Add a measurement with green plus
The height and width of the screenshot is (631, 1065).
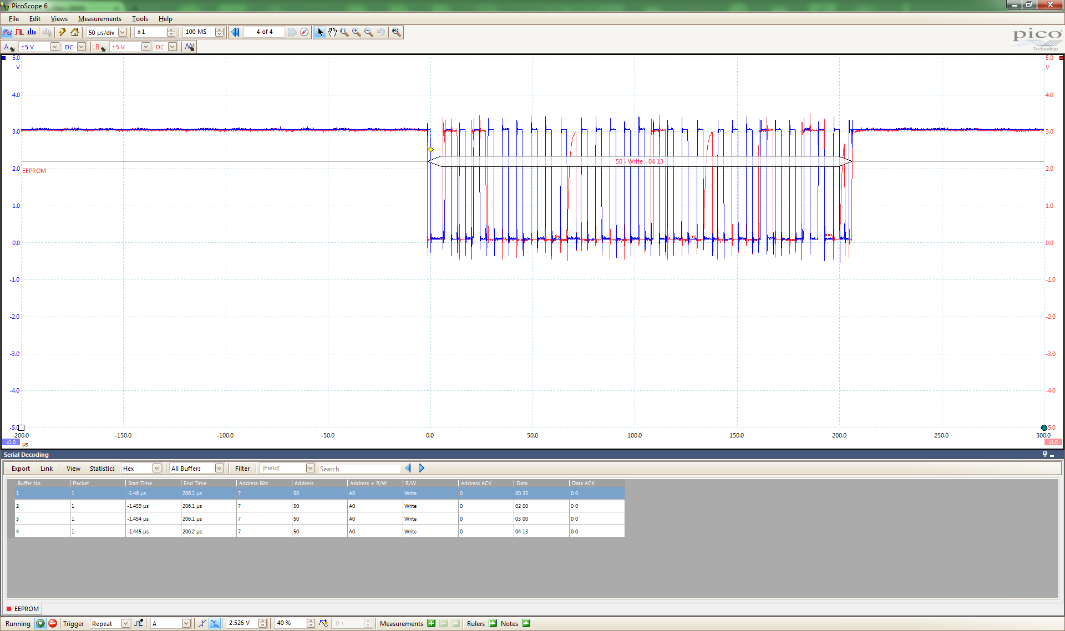click(x=431, y=623)
